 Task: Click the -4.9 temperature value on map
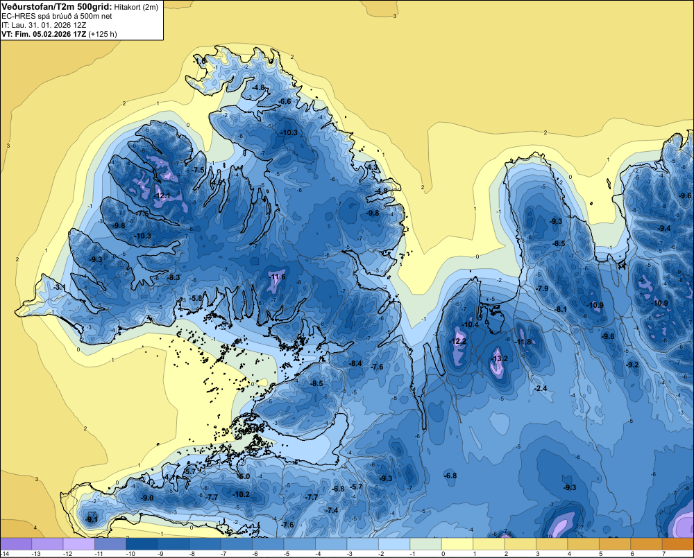(217, 182)
